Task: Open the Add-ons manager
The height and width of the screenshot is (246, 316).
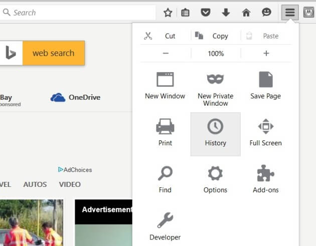Action: tap(265, 179)
